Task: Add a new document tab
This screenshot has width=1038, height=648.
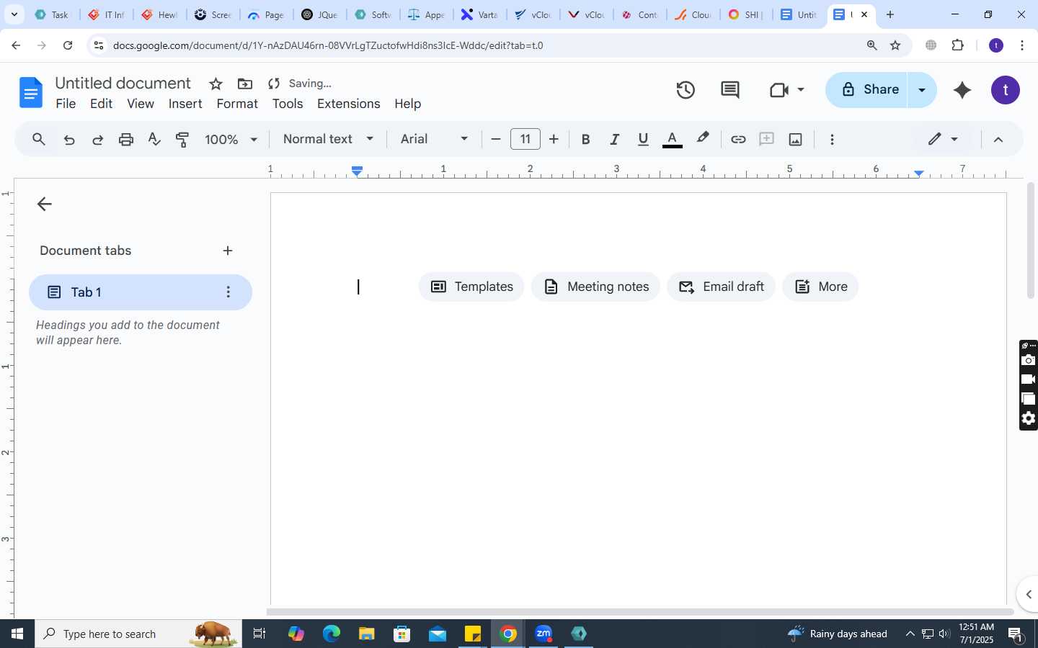Action: (x=228, y=251)
